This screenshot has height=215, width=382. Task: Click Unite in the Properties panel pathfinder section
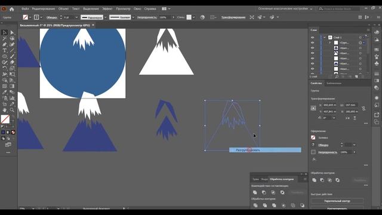315,180
